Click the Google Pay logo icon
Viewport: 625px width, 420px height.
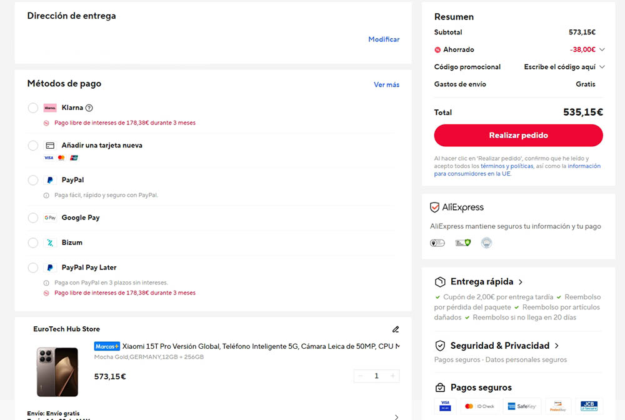coord(50,217)
